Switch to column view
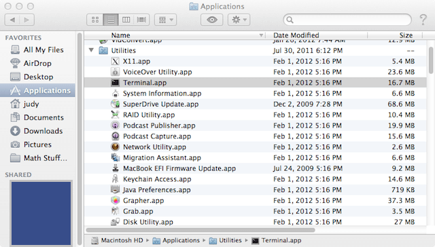The height and width of the screenshot is (247, 435). tap(126, 20)
